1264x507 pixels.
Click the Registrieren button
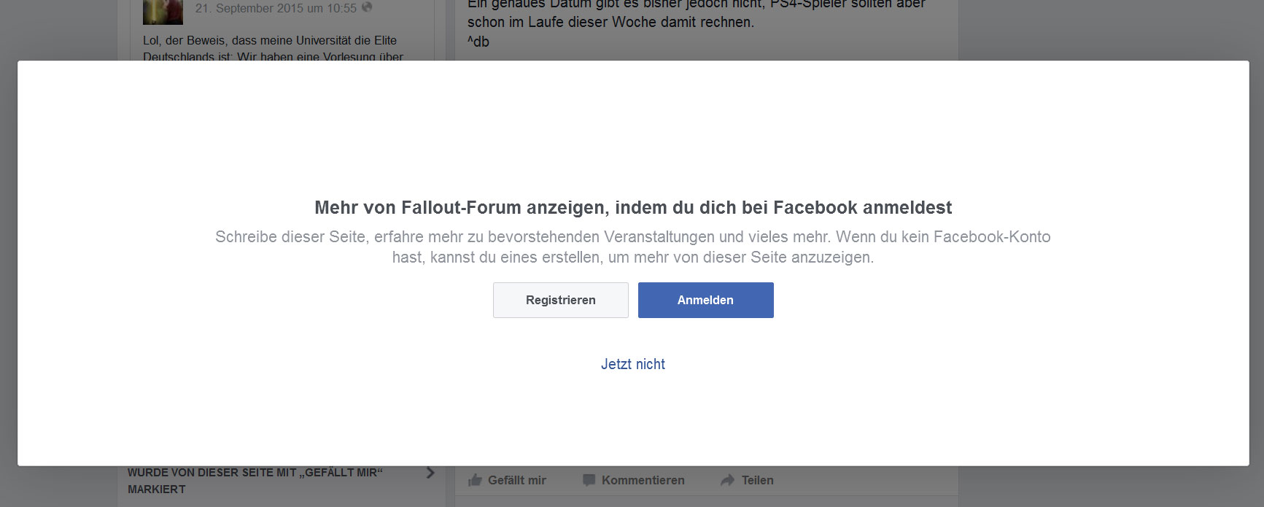[560, 300]
